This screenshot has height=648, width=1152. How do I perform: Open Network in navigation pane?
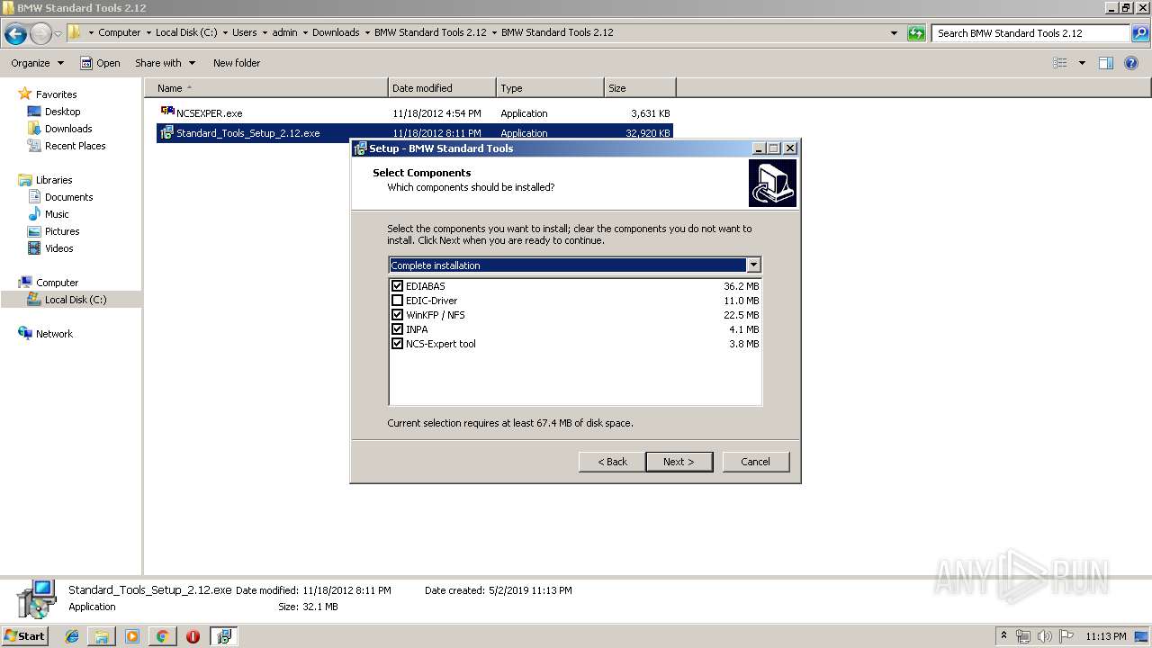point(54,334)
